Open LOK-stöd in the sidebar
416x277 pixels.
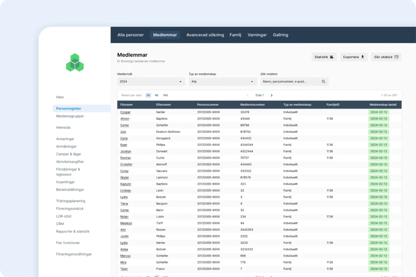pyautogui.click(x=64, y=216)
